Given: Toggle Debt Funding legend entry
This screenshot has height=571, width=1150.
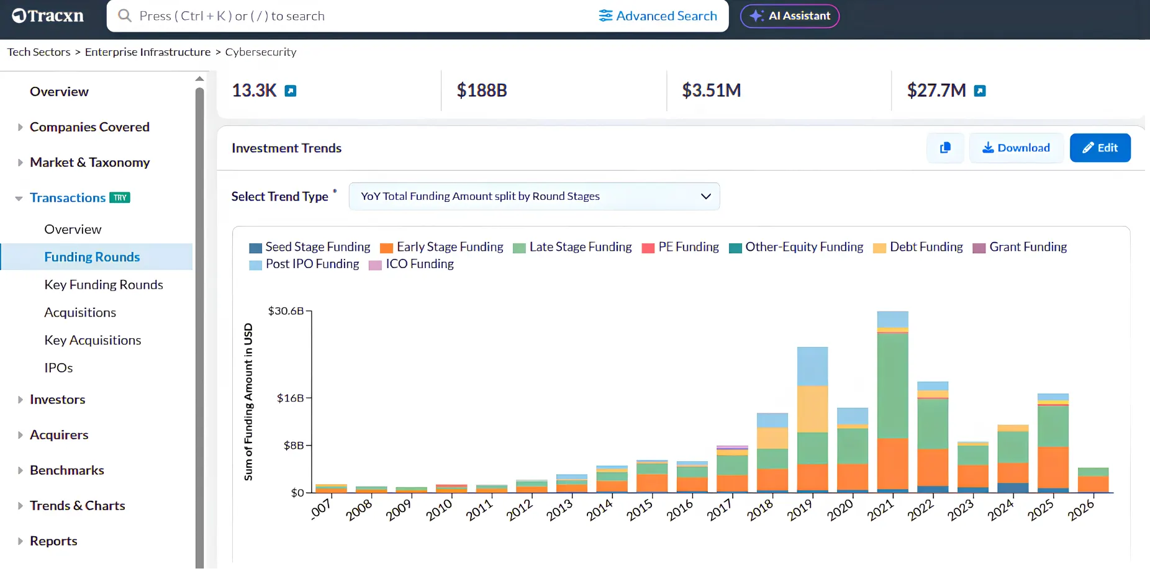Looking at the screenshot, I should (918, 247).
